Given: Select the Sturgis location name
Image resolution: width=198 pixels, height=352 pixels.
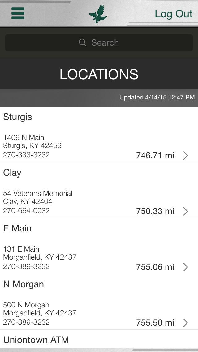Looking at the screenshot, I should click(x=18, y=117).
